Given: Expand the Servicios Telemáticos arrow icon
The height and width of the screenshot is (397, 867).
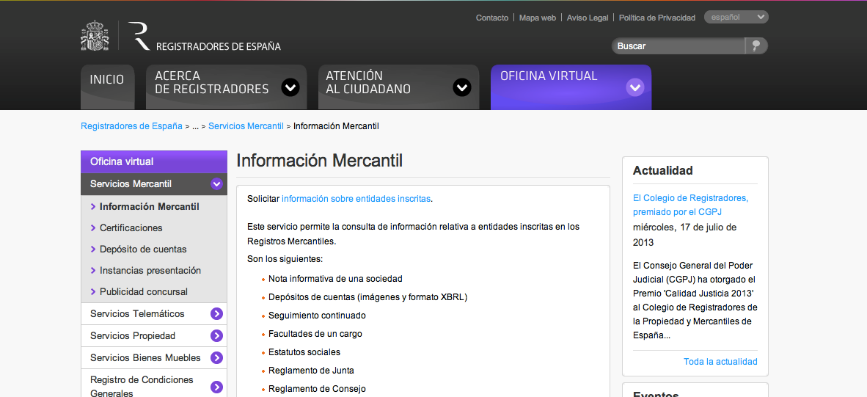Looking at the screenshot, I should point(216,314).
